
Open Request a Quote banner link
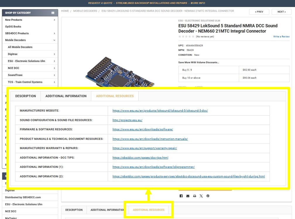click(x=100, y=3)
